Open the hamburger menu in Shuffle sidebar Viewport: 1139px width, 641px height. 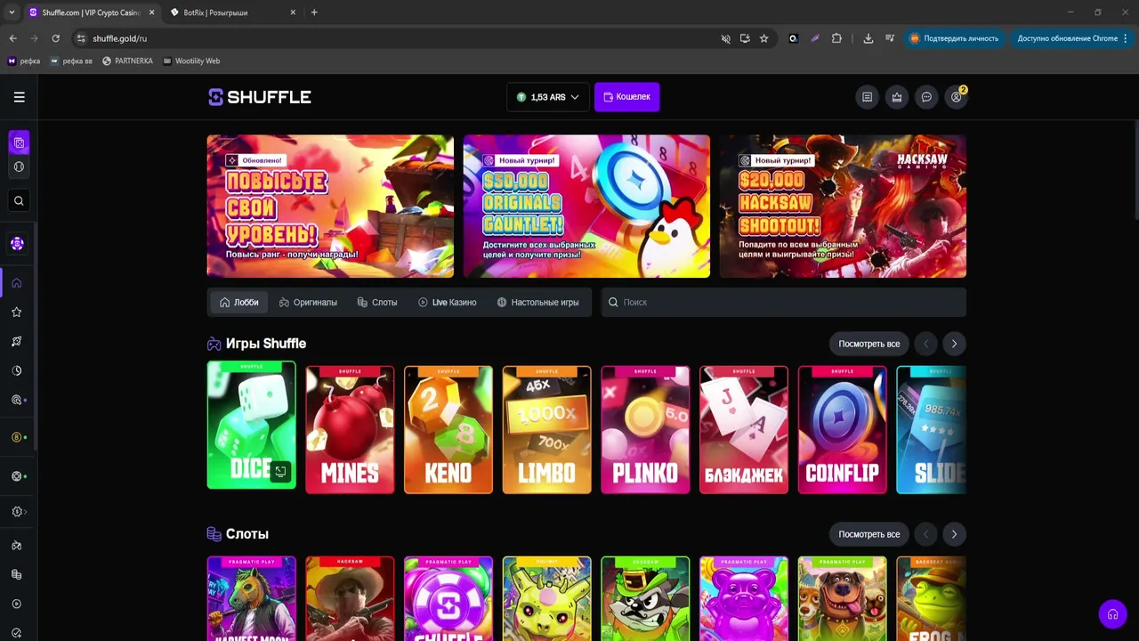click(19, 97)
